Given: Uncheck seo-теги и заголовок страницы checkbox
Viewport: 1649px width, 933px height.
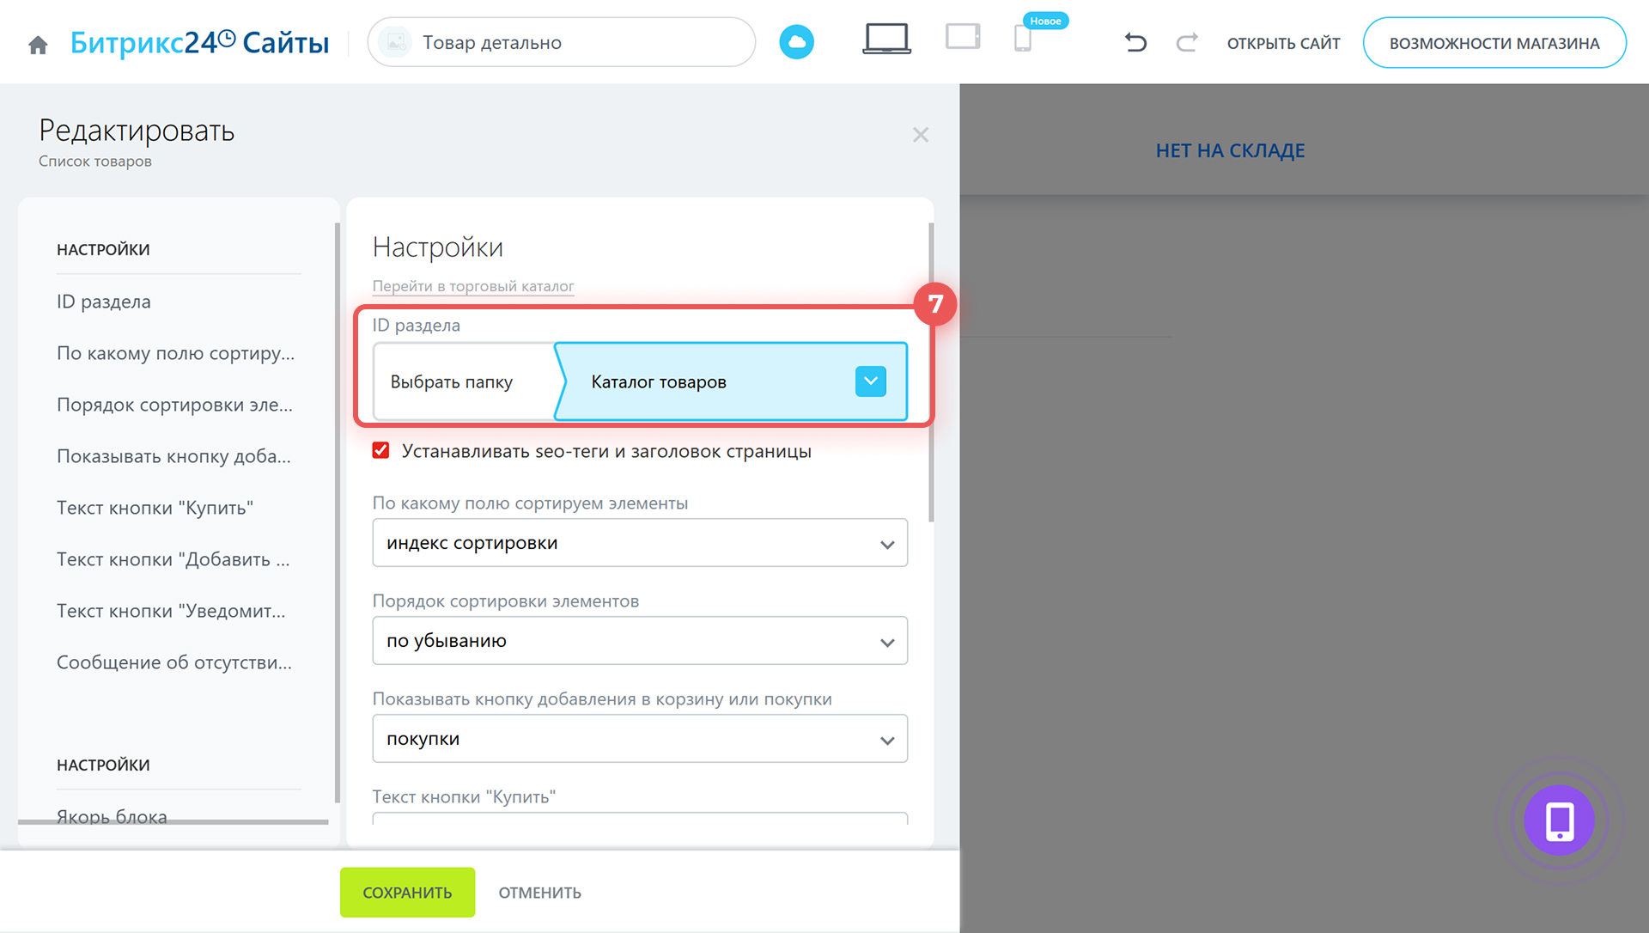Looking at the screenshot, I should click(x=381, y=450).
